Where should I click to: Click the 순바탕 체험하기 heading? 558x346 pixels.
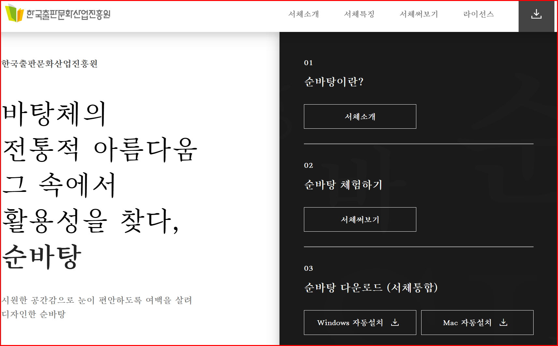(343, 185)
